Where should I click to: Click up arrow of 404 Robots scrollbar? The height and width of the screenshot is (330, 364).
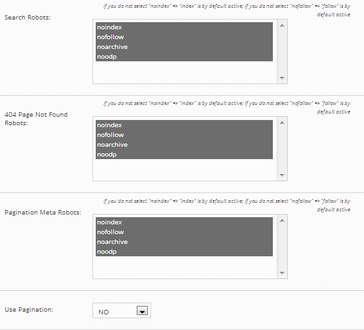click(x=282, y=123)
